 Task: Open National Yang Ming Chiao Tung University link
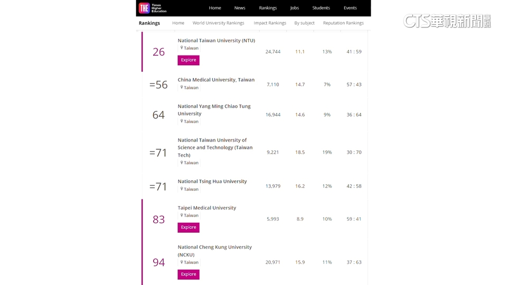(x=214, y=110)
